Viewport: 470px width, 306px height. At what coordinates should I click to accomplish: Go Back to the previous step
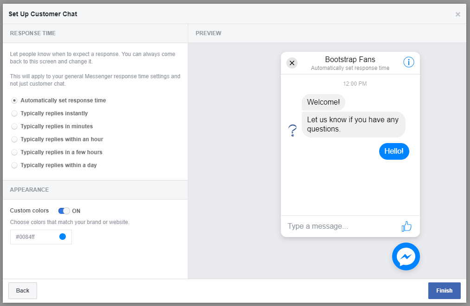click(23, 291)
